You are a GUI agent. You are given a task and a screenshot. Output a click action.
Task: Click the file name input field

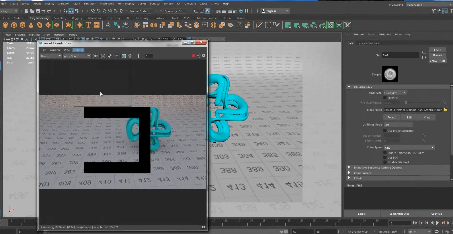point(400,55)
